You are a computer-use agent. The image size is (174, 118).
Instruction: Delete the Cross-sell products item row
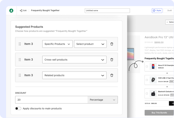tap(112, 60)
